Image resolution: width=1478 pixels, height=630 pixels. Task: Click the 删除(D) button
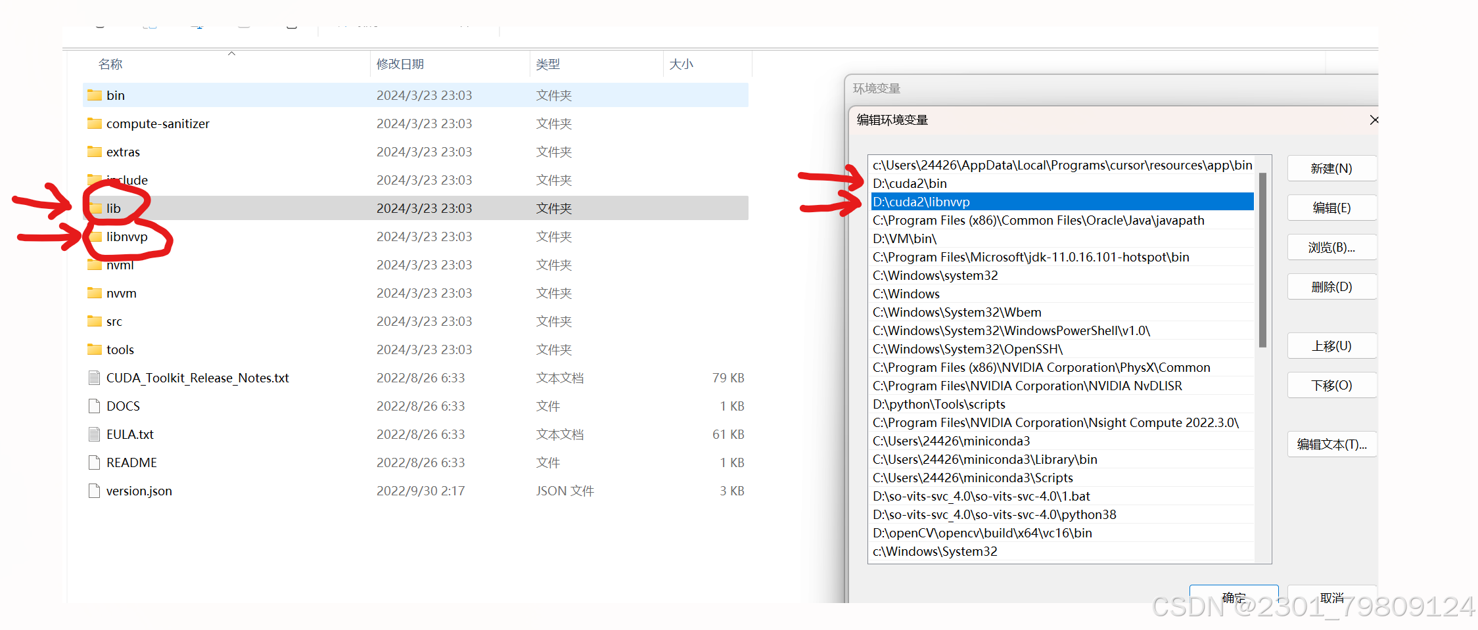tap(1331, 287)
